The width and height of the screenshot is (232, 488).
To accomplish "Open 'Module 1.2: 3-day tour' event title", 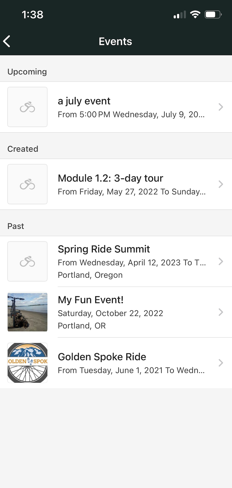I will pyautogui.click(x=111, y=178).
